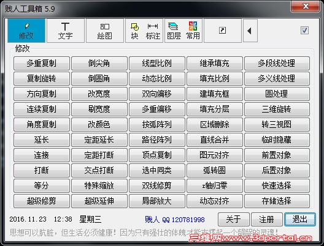Run 路径阵列
324x246 pixels.
(x=157, y=140)
